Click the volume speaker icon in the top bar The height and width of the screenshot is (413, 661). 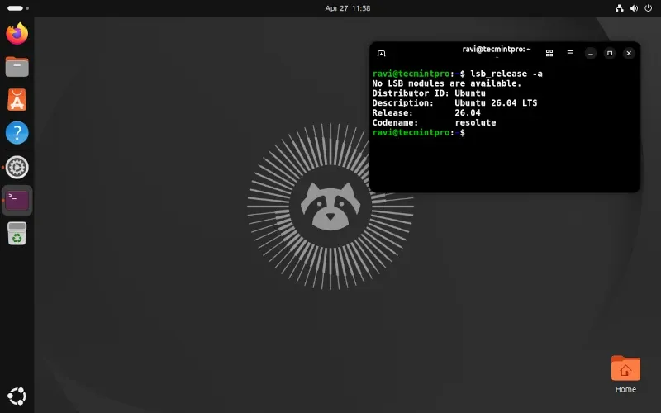[x=632, y=7]
